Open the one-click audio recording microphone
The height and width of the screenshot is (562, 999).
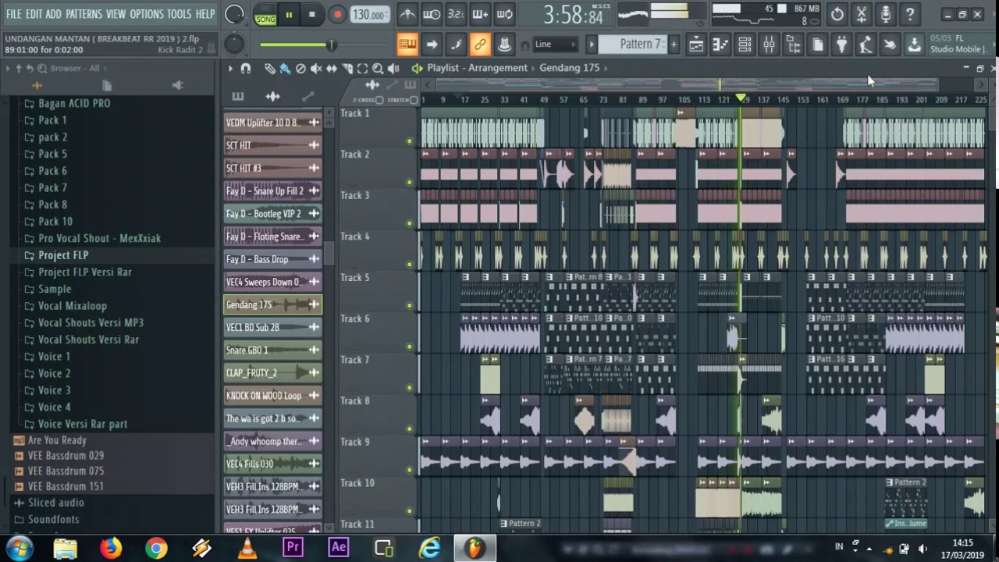886,14
